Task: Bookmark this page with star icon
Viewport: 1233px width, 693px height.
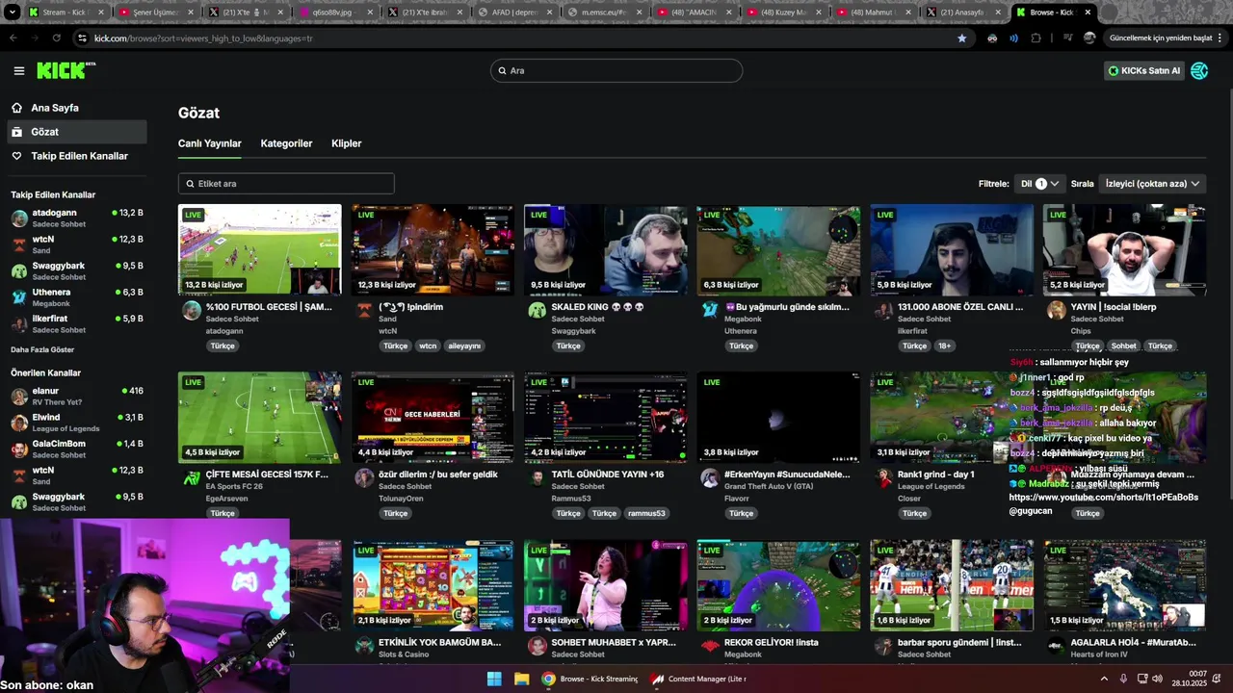Action: (961, 38)
